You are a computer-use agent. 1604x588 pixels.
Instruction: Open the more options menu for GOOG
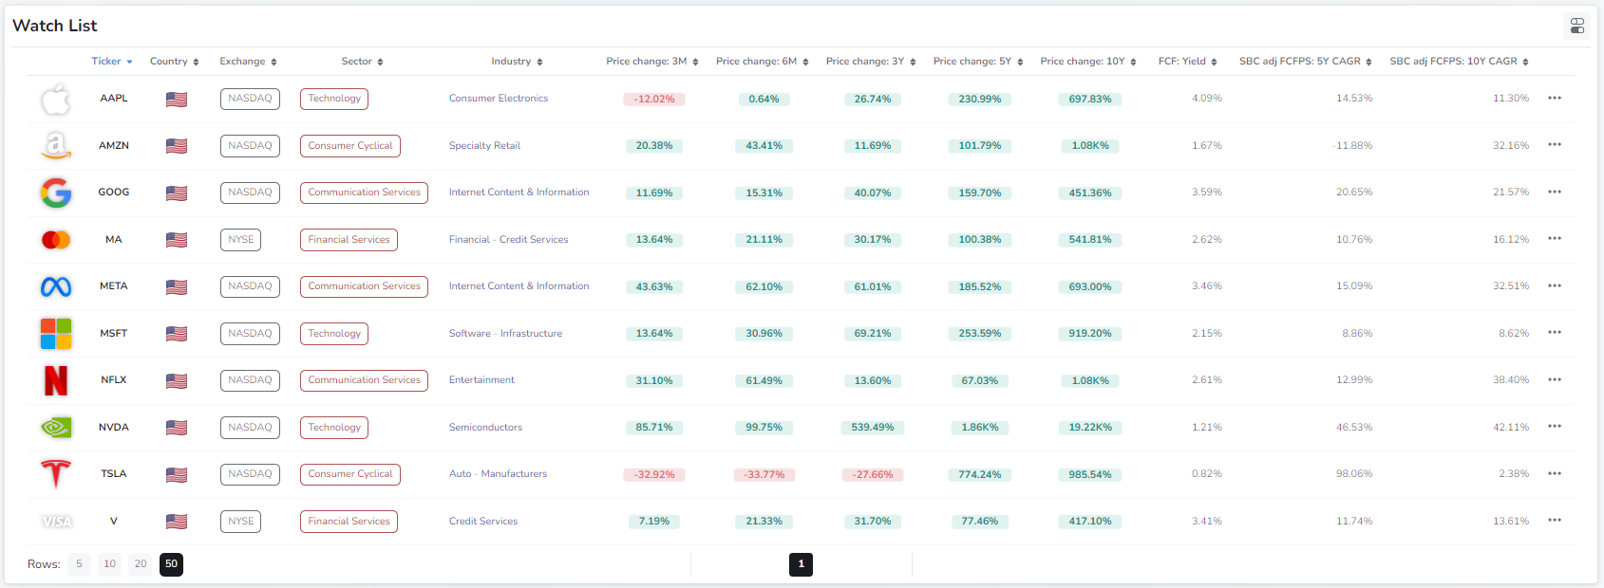[1555, 192]
